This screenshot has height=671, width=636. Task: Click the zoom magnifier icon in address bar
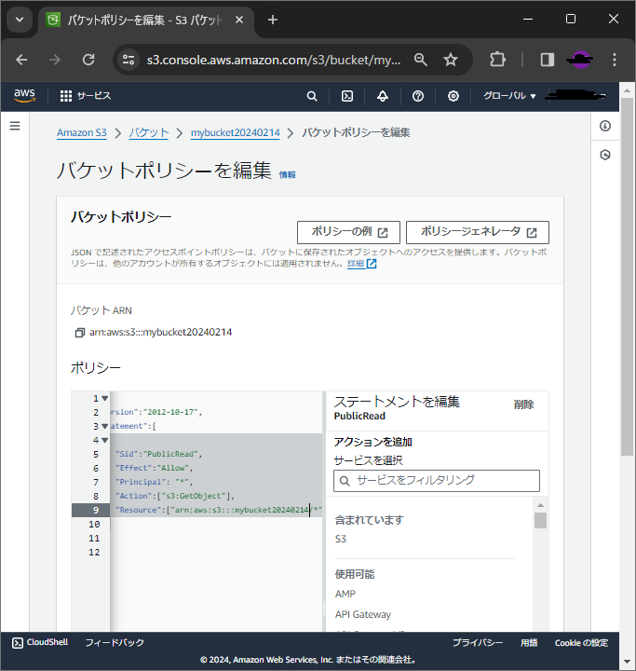coord(421,60)
